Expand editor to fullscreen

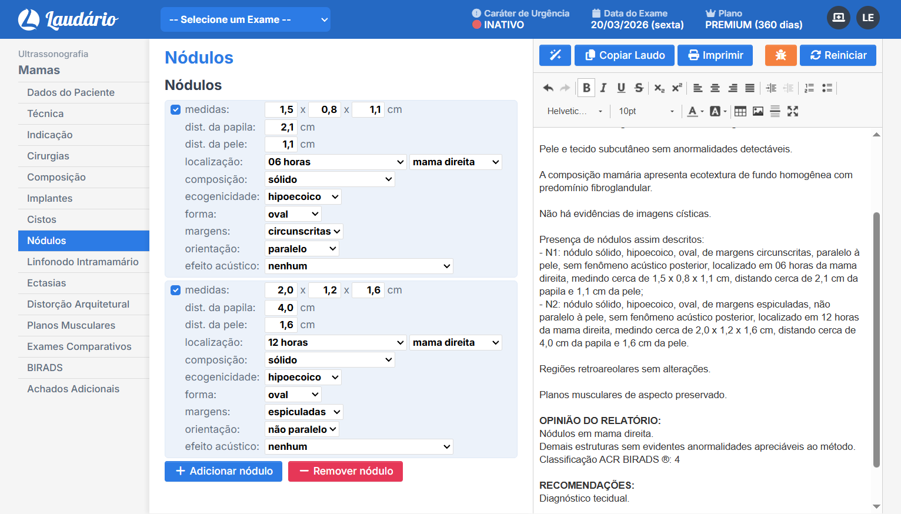(793, 111)
